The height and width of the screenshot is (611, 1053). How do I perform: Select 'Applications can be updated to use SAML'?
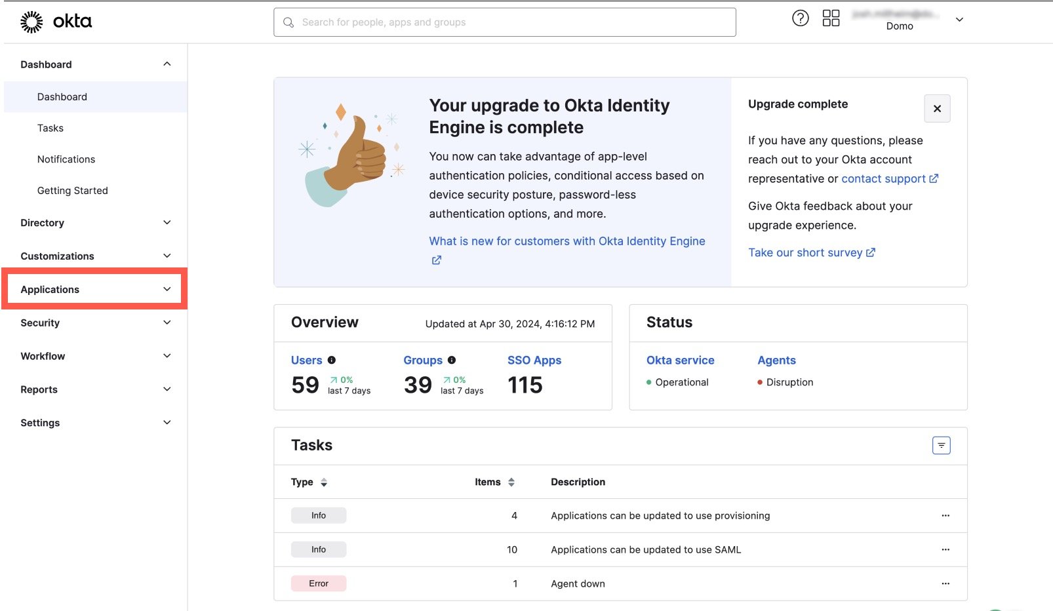(x=646, y=550)
